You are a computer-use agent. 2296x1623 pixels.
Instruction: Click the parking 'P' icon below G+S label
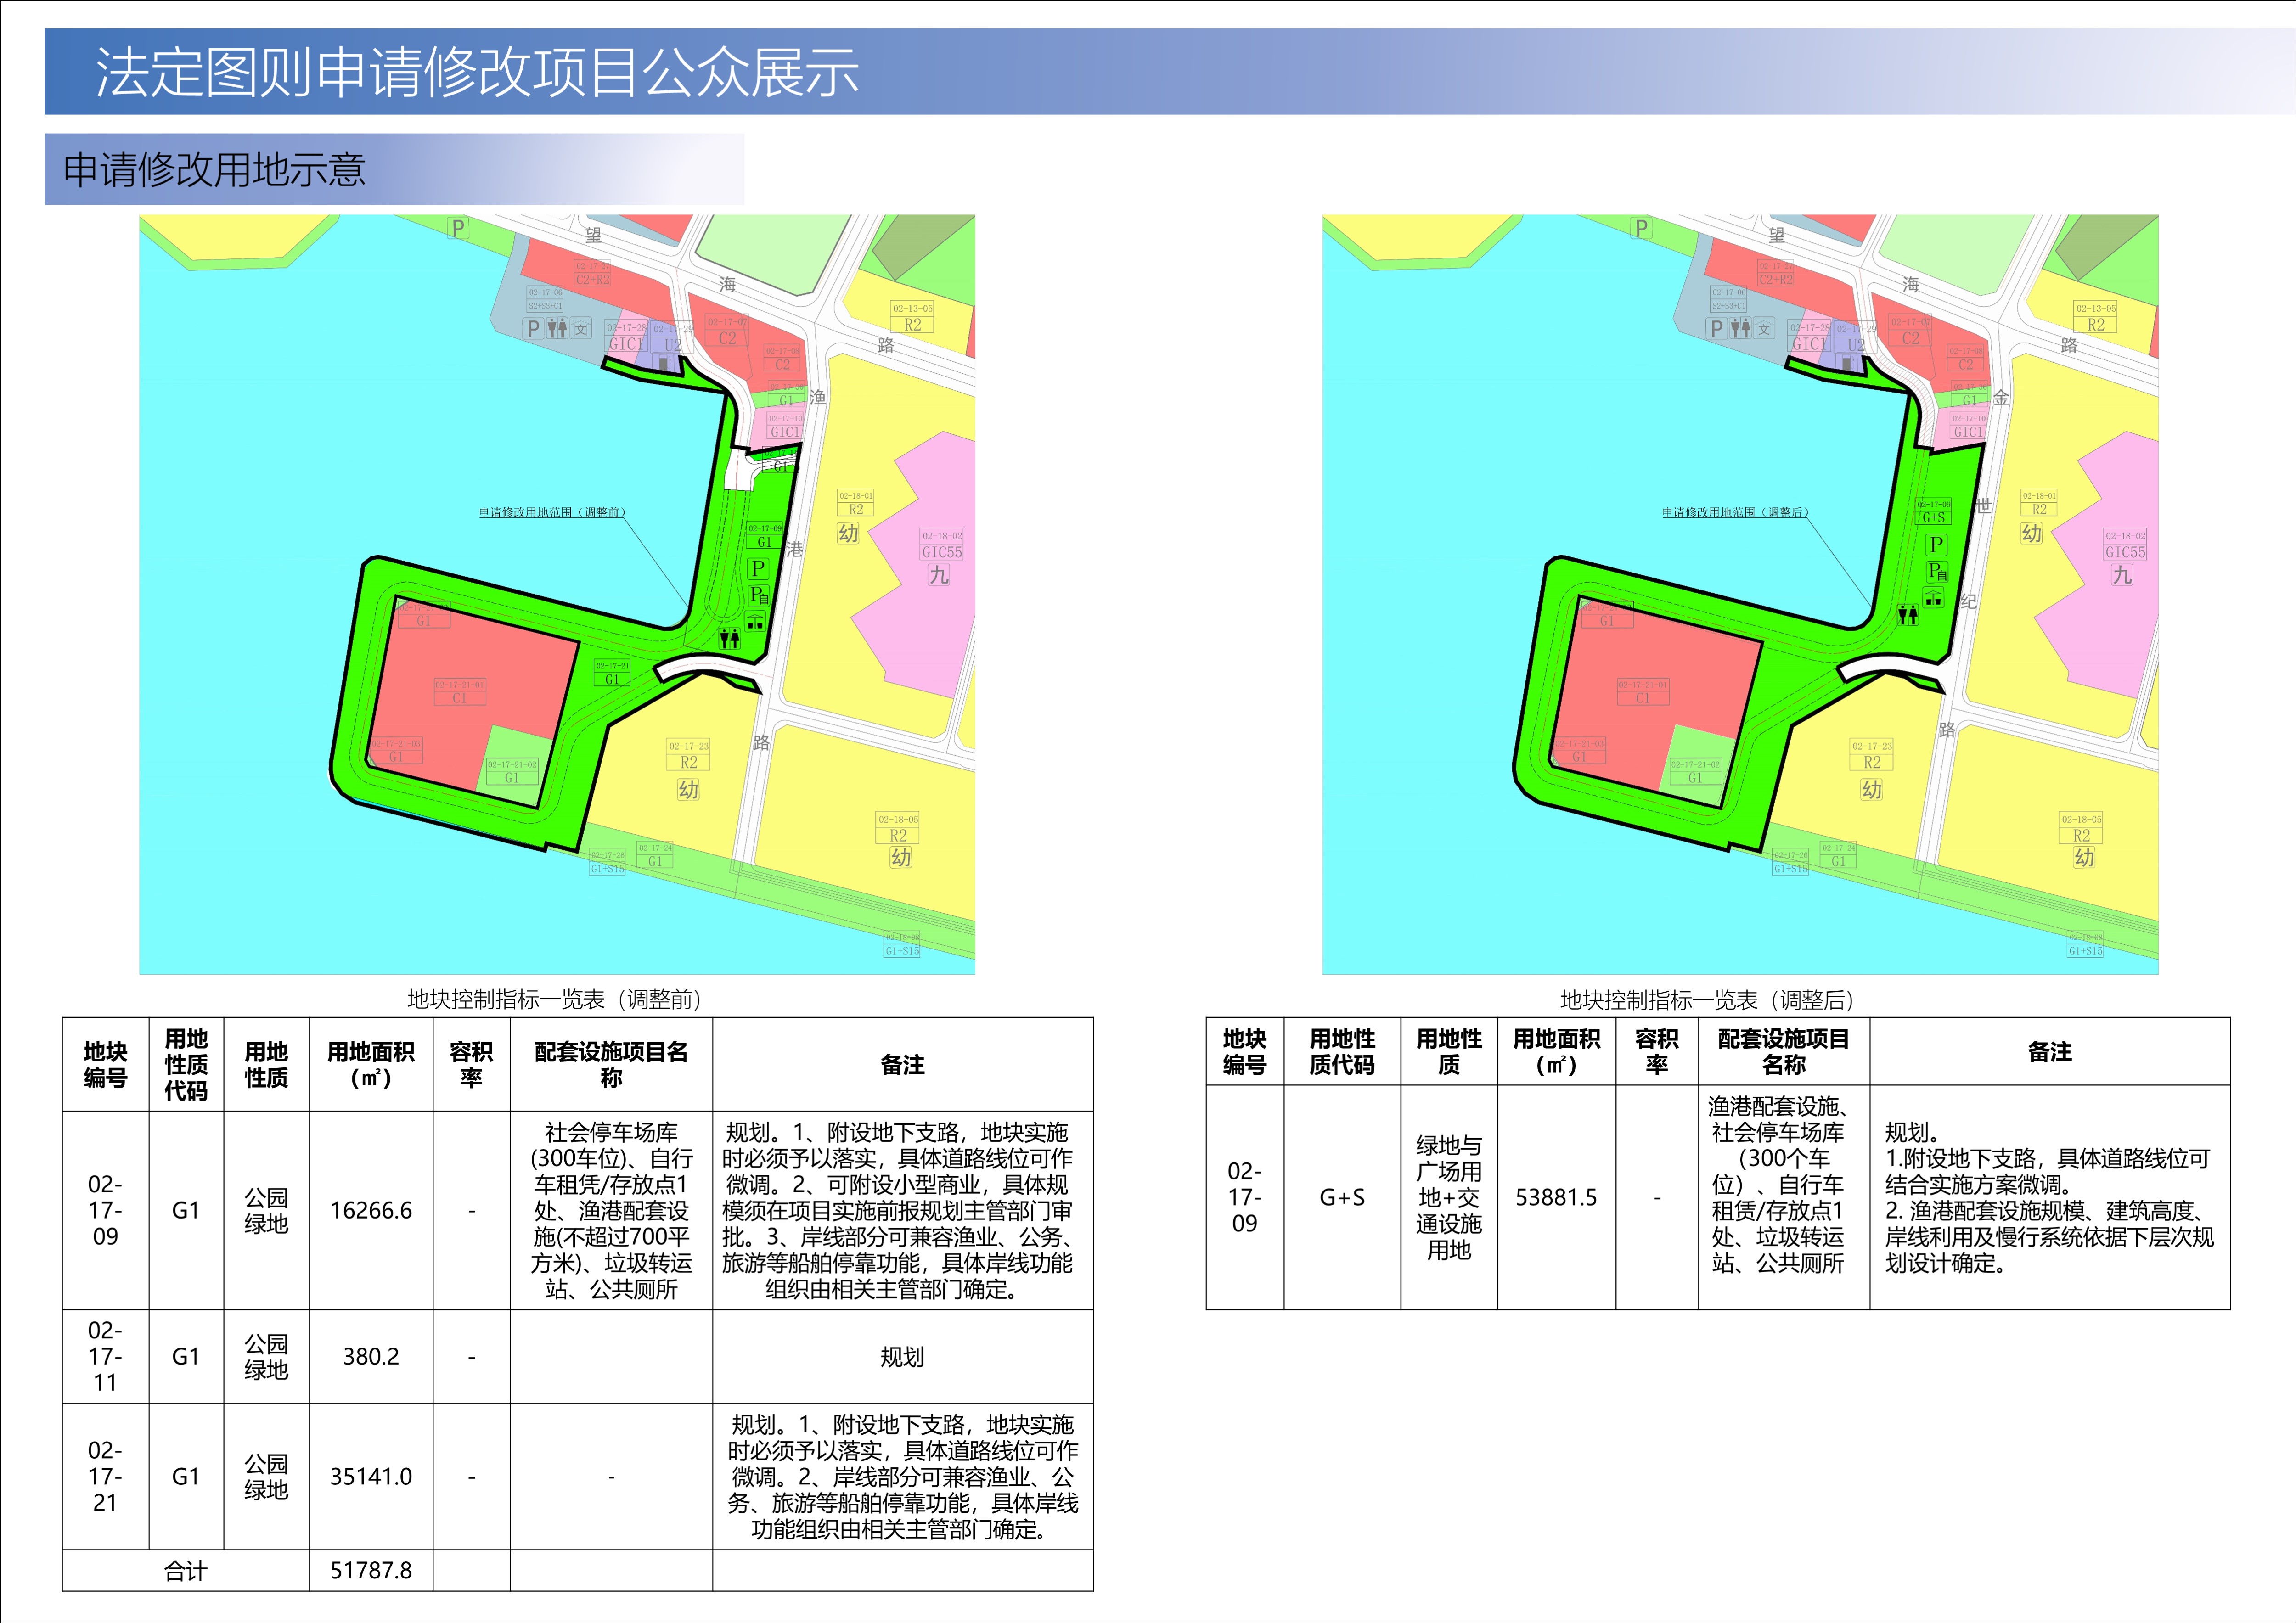coord(1936,544)
